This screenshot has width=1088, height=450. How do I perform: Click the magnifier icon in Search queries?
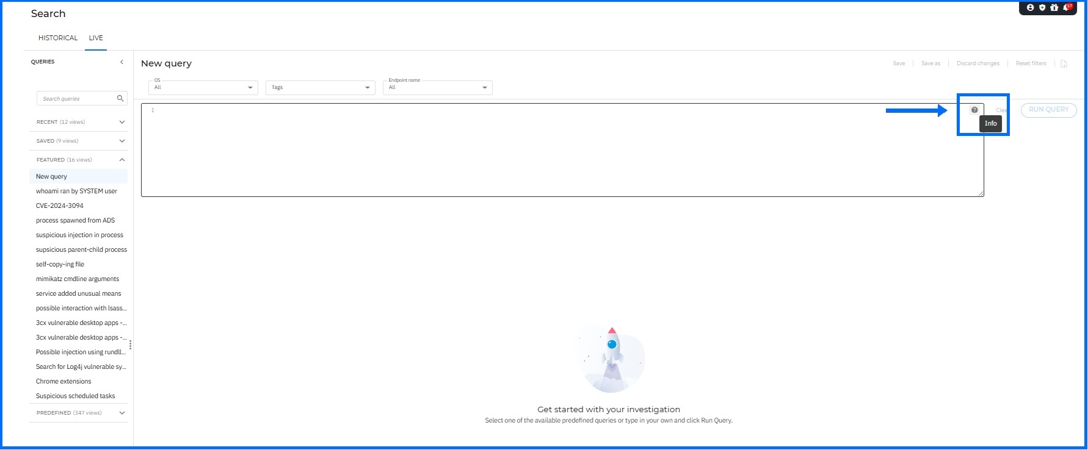[x=120, y=98]
